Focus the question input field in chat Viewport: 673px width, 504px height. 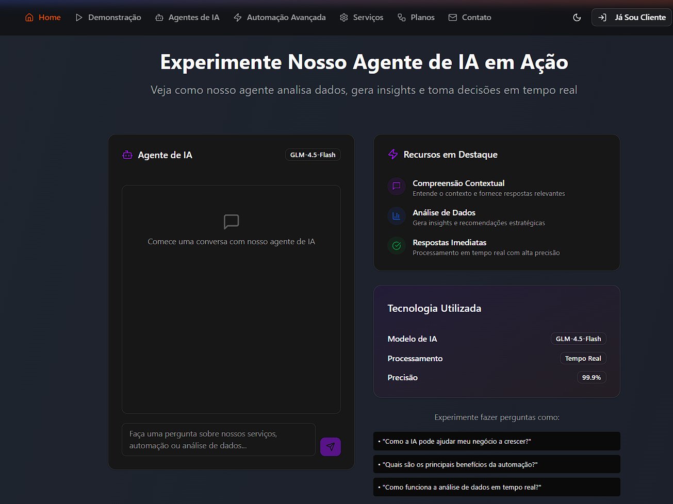click(x=218, y=440)
